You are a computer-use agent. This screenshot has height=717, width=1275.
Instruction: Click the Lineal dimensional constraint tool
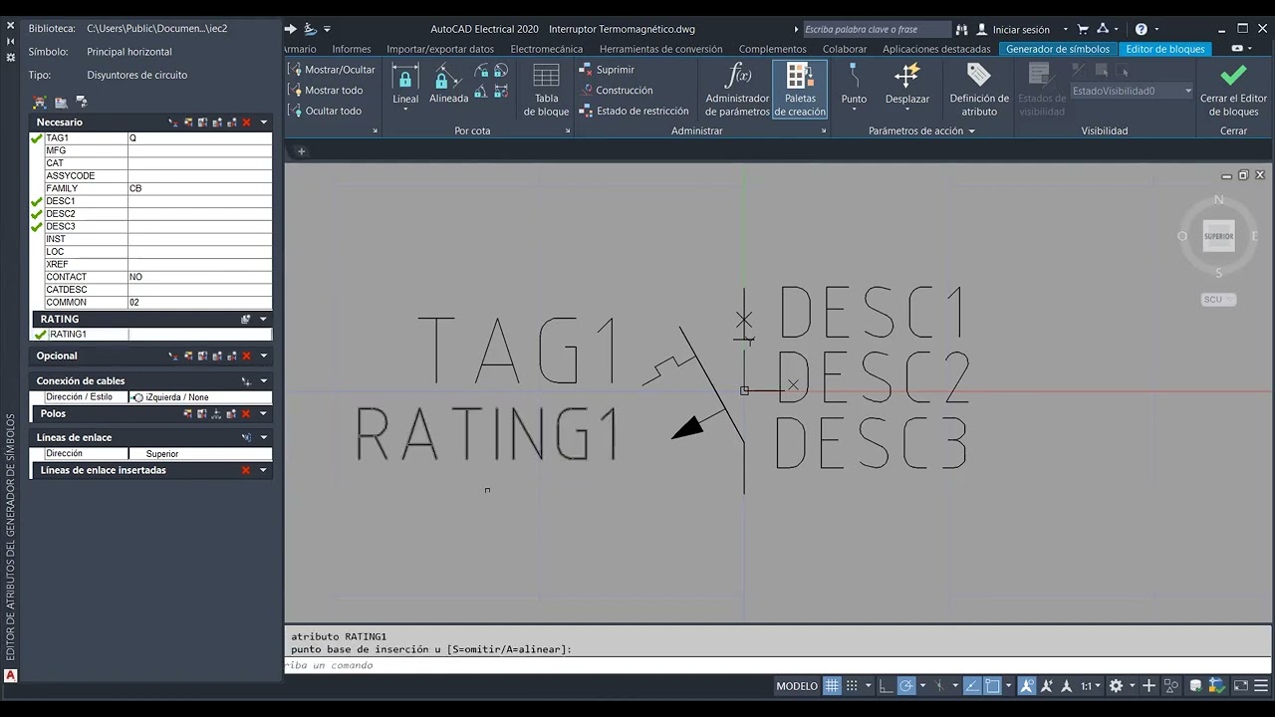(405, 85)
